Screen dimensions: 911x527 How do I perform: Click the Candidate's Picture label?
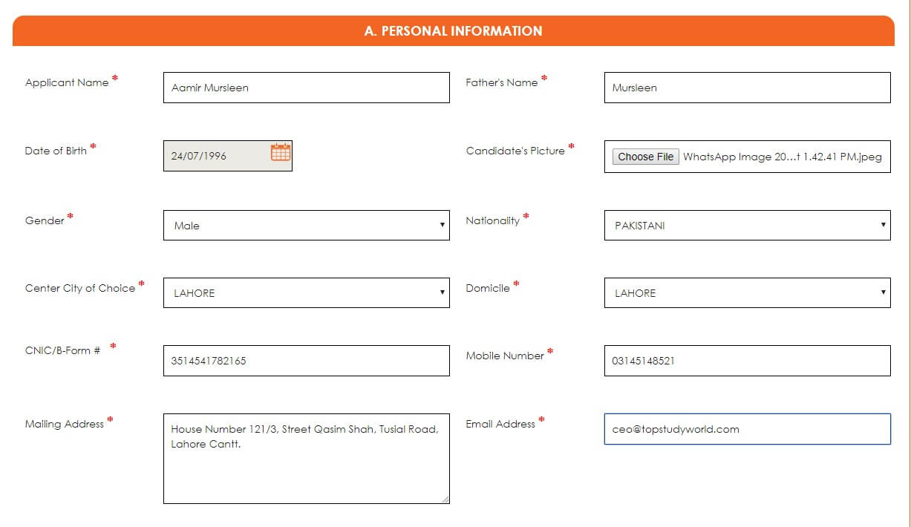515,151
